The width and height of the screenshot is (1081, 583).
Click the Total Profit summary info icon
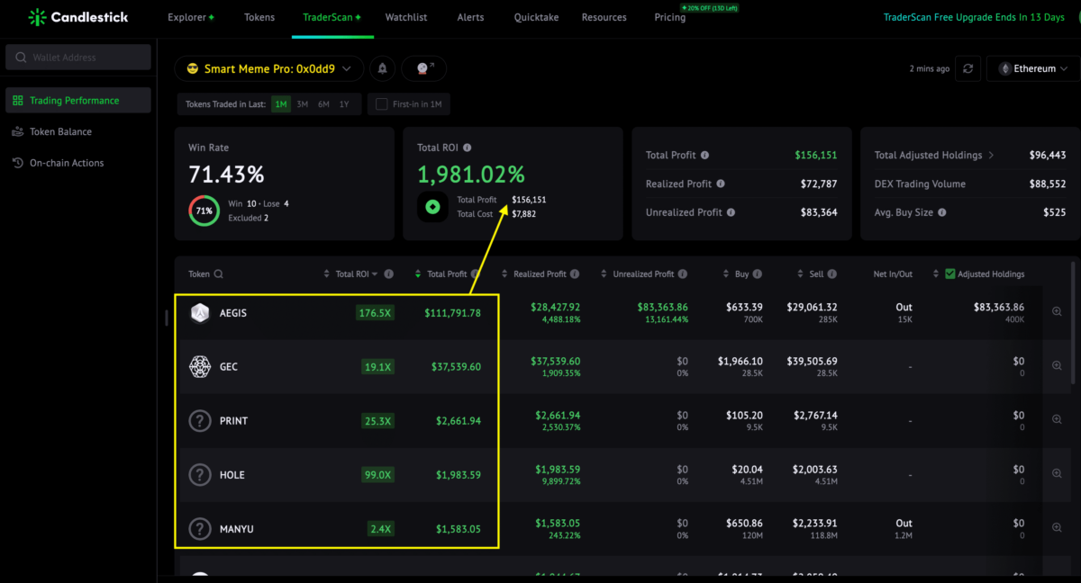pyautogui.click(x=704, y=156)
